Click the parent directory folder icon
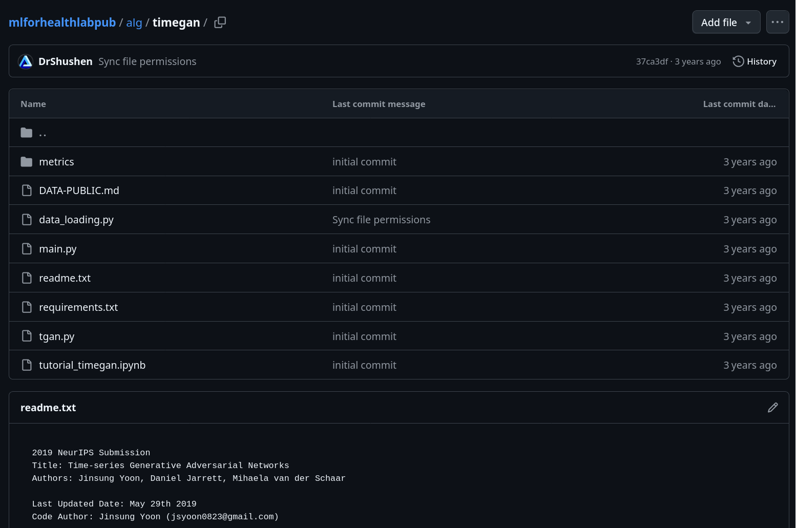This screenshot has width=796, height=528. tap(27, 133)
